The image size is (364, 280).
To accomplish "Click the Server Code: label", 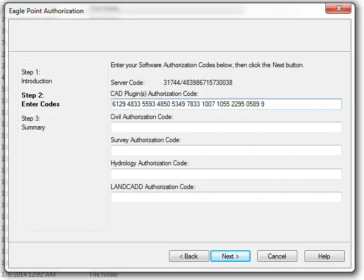I will [128, 83].
